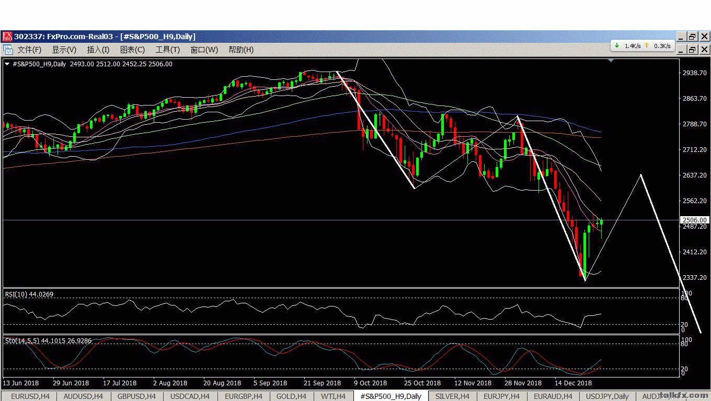Restore the inner chart window
The height and width of the screenshot is (401, 711).
click(692, 50)
